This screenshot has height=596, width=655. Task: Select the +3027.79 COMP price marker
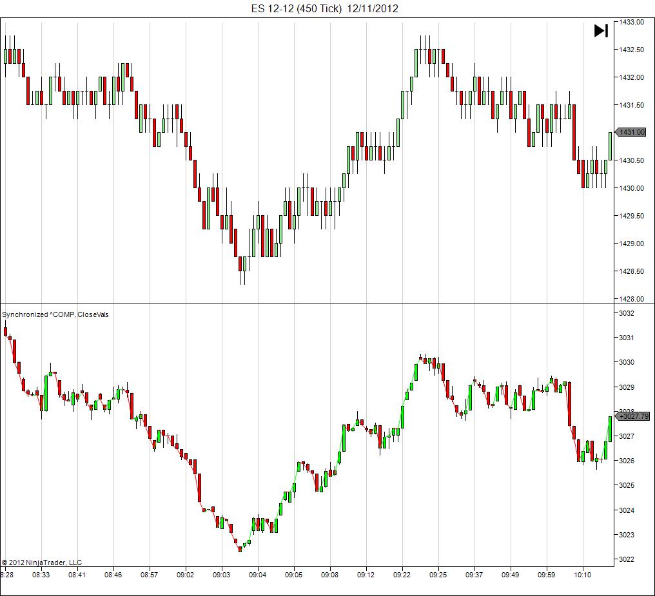632,416
